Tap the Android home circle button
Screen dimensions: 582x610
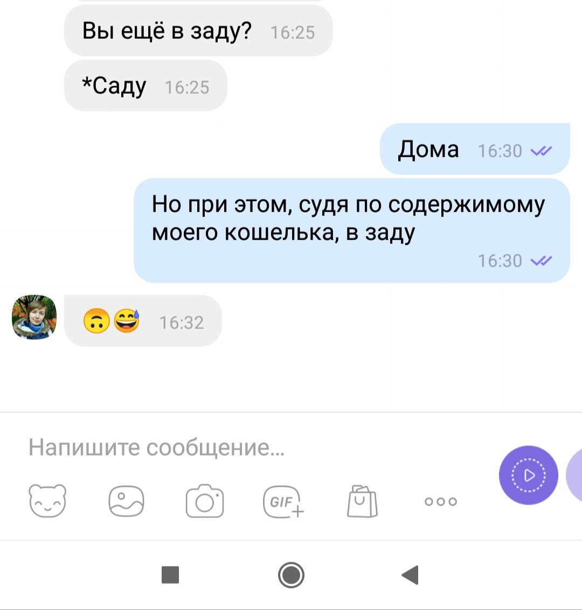[291, 575]
